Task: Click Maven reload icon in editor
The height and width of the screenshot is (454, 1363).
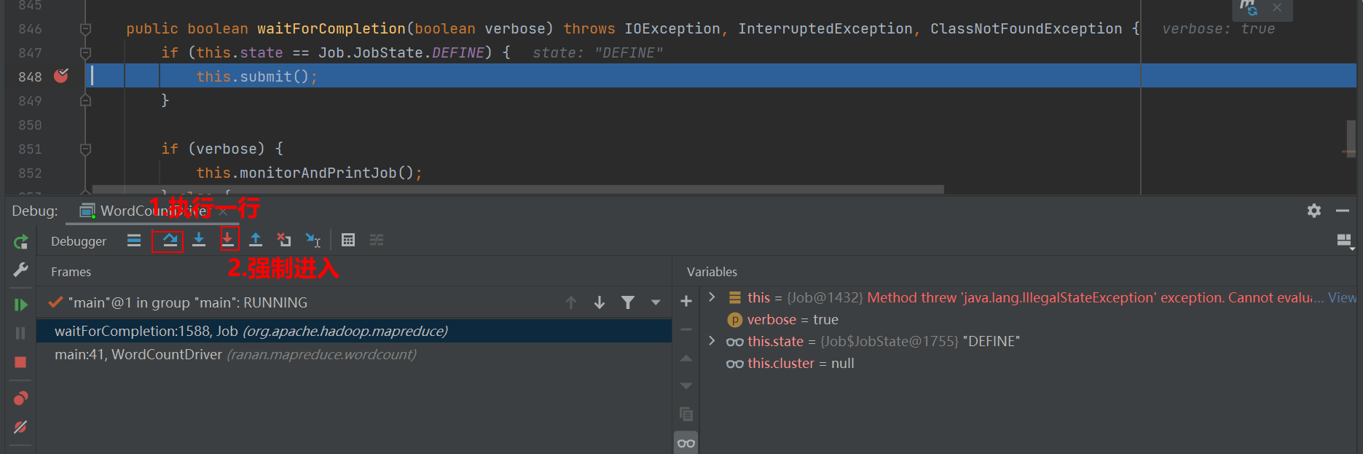Action: click(1249, 7)
